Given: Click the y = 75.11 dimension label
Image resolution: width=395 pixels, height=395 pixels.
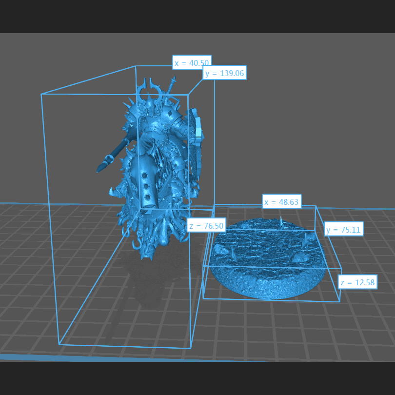Looking at the screenshot, I should pos(344,230).
